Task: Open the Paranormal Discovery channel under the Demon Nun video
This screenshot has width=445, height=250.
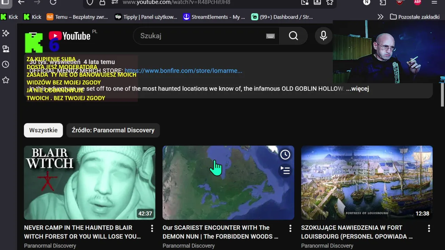Action: (x=189, y=246)
